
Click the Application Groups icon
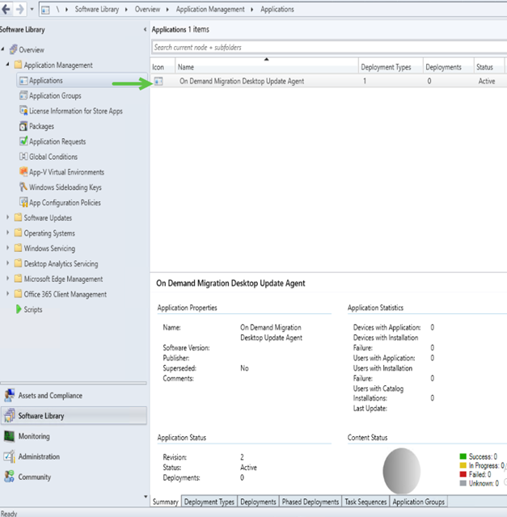coord(23,95)
